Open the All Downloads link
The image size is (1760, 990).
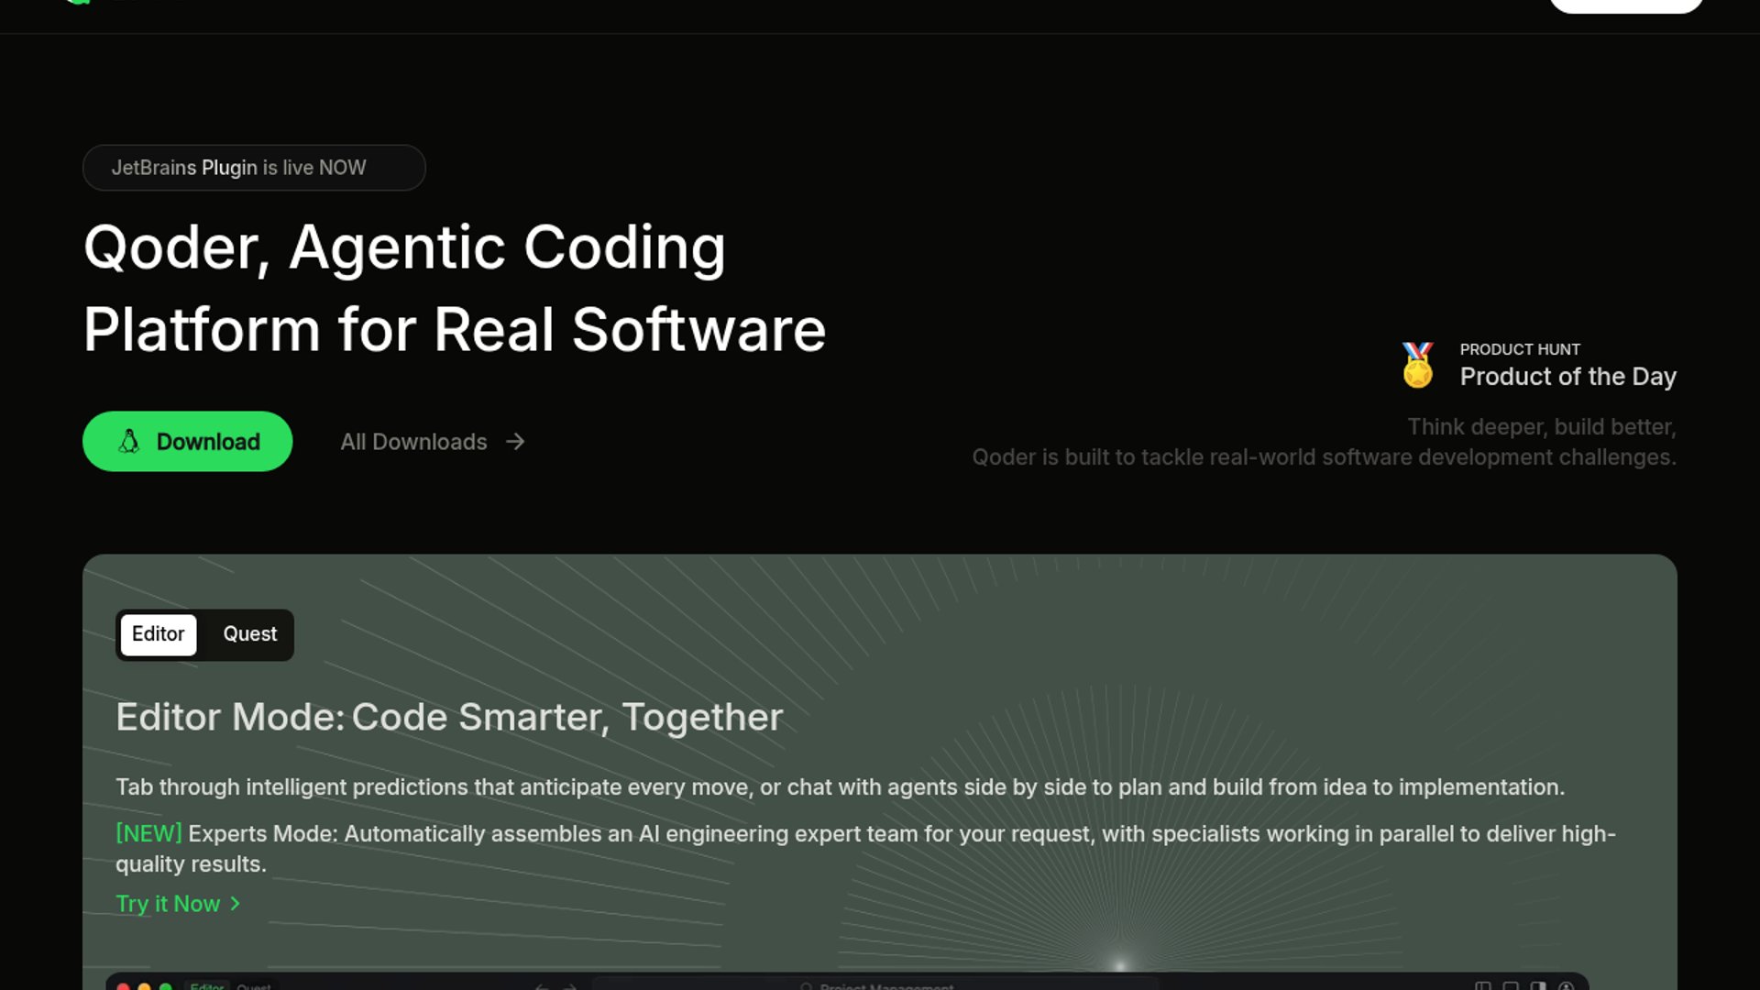(x=413, y=442)
